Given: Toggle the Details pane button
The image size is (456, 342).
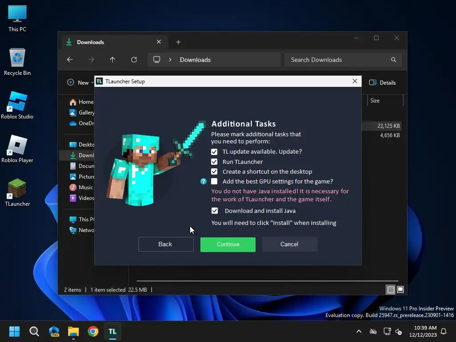Looking at the screenshot, I should pyautogui.click(x=383, y=82).
